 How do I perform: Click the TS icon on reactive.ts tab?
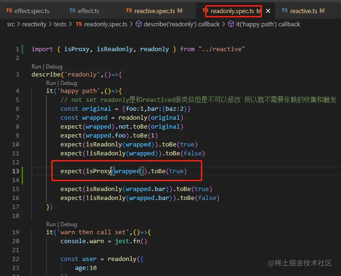(285, 10)
